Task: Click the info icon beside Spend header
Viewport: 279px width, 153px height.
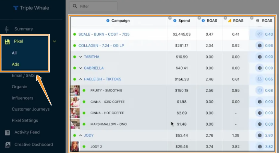Action: pyautogui.click(x=175, y=21)
